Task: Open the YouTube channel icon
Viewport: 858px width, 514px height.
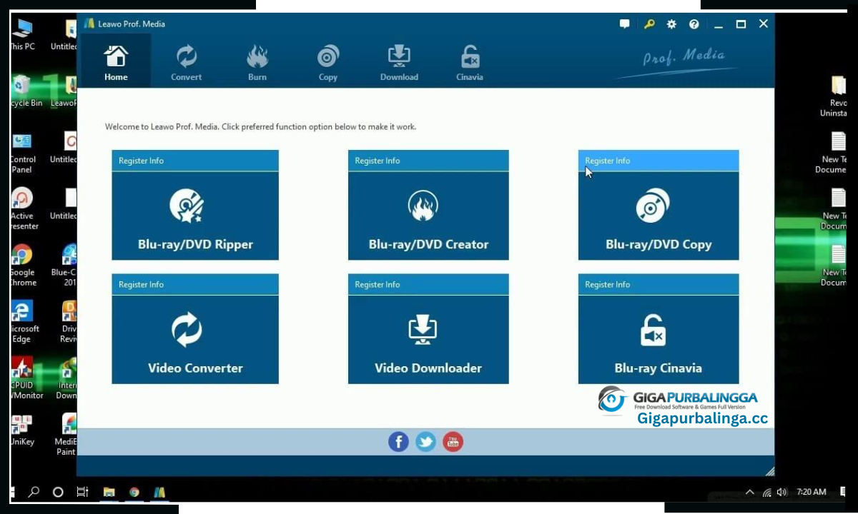Action: 453,442
